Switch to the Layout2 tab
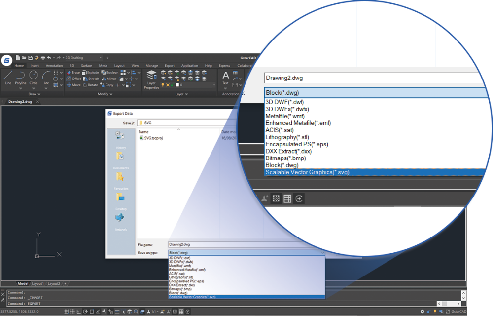The image size is (493, 316). click(54, 283)
